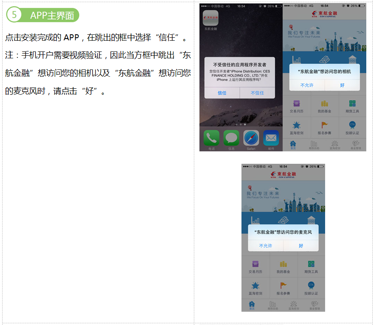
Task: Click the text “东航金融”想访问您的麦克风
Action: tap(283, 232)
